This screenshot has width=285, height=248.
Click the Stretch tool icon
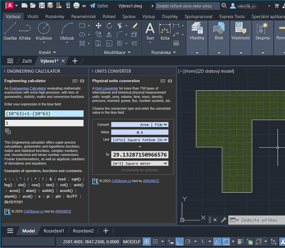click(x=99, y=43)
